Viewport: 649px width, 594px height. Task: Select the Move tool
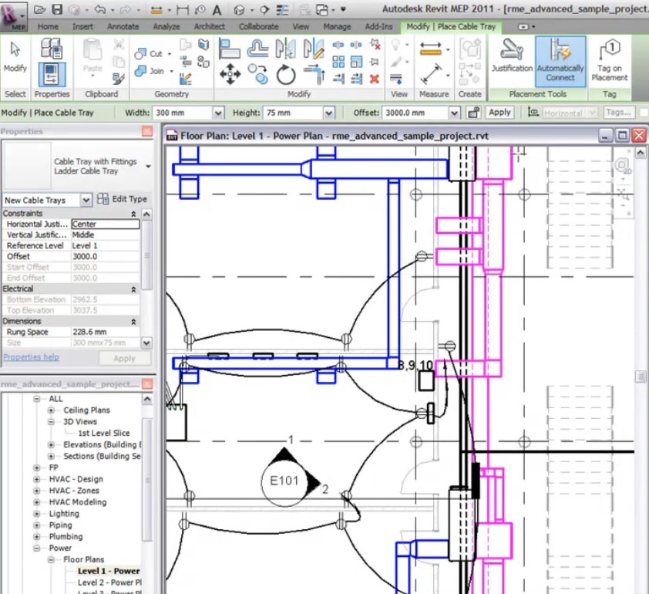coord(230,75)
